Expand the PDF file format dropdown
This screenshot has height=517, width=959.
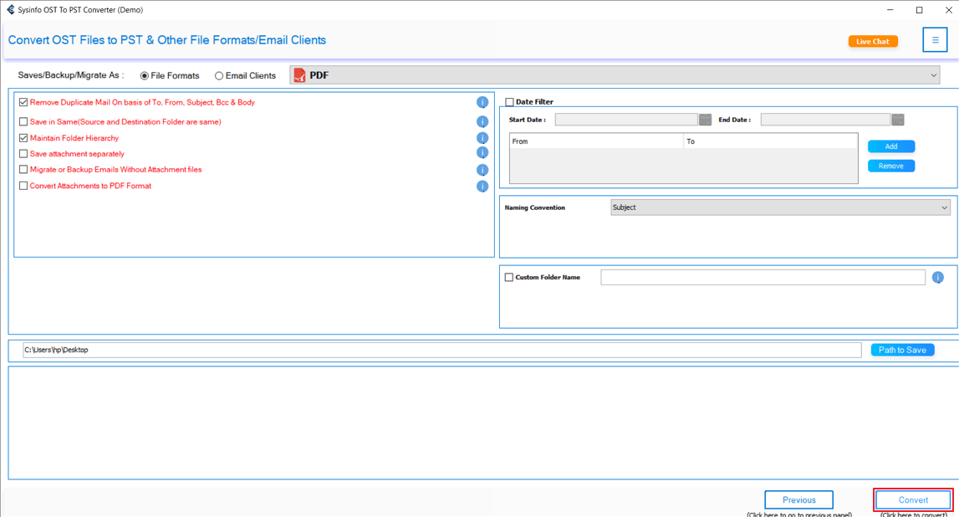click(615, 75)
